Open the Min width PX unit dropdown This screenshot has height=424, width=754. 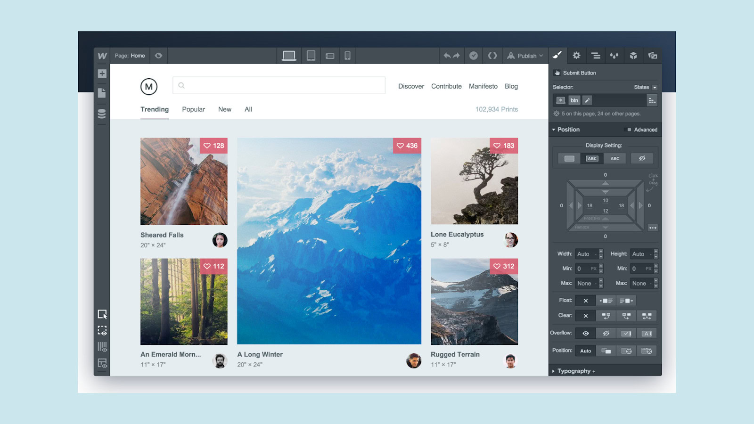point(594,269)
